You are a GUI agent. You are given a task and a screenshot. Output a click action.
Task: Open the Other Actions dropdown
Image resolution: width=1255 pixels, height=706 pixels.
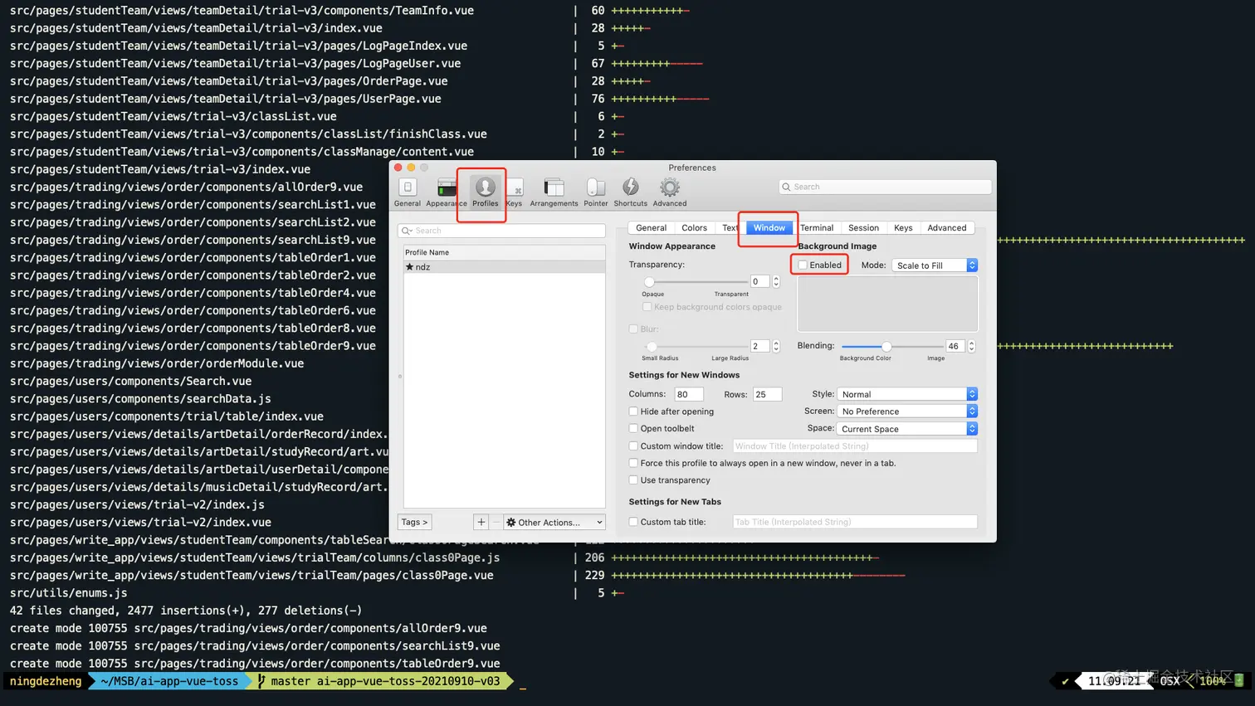tap(554, 522)
